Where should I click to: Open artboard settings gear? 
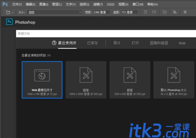coord(185,12)
